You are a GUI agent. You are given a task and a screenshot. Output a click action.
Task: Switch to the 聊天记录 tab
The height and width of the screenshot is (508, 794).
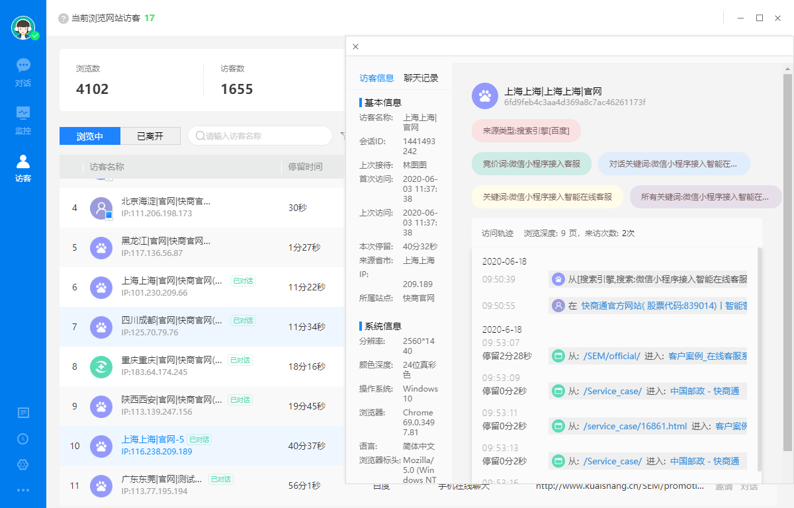(421, 78)
